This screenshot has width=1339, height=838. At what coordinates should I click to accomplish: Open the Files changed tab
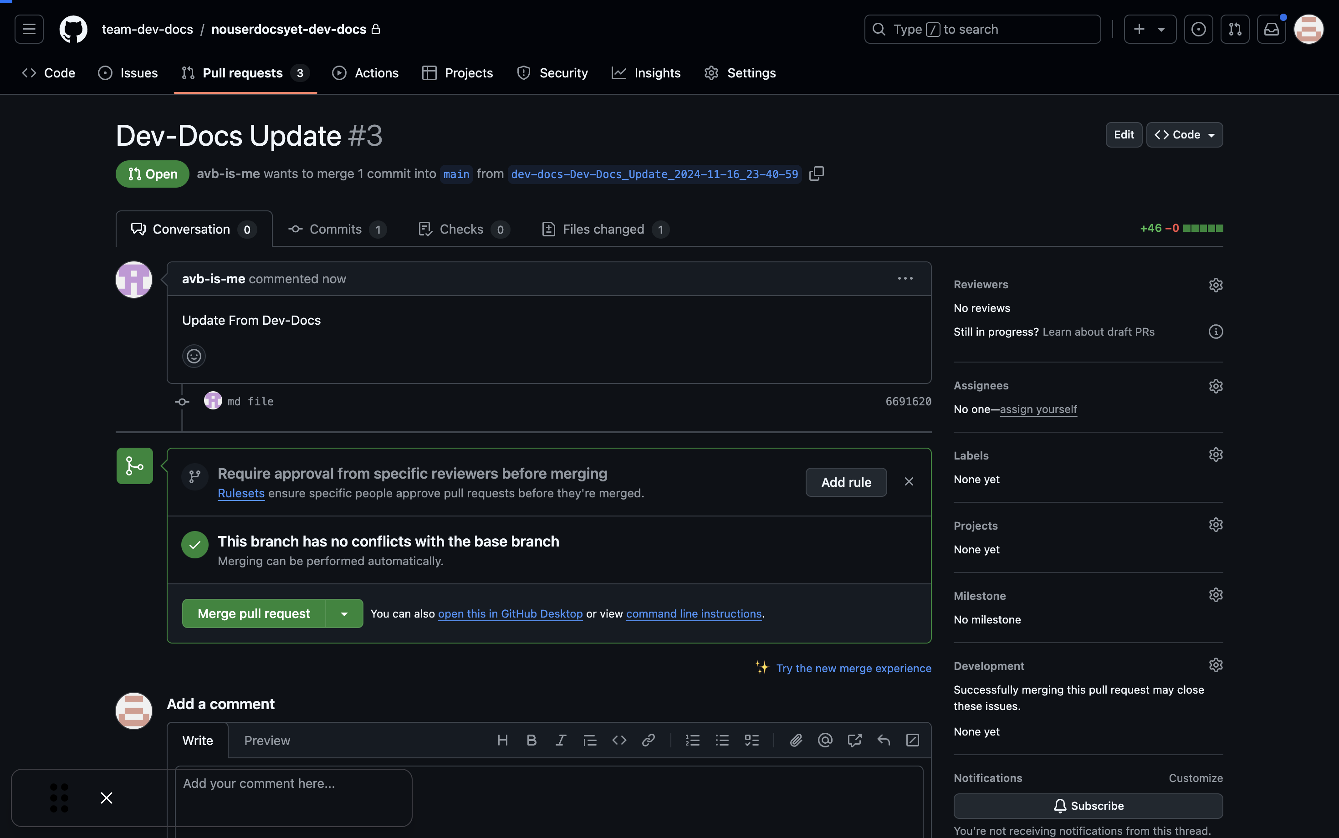[x=603, y=229]
